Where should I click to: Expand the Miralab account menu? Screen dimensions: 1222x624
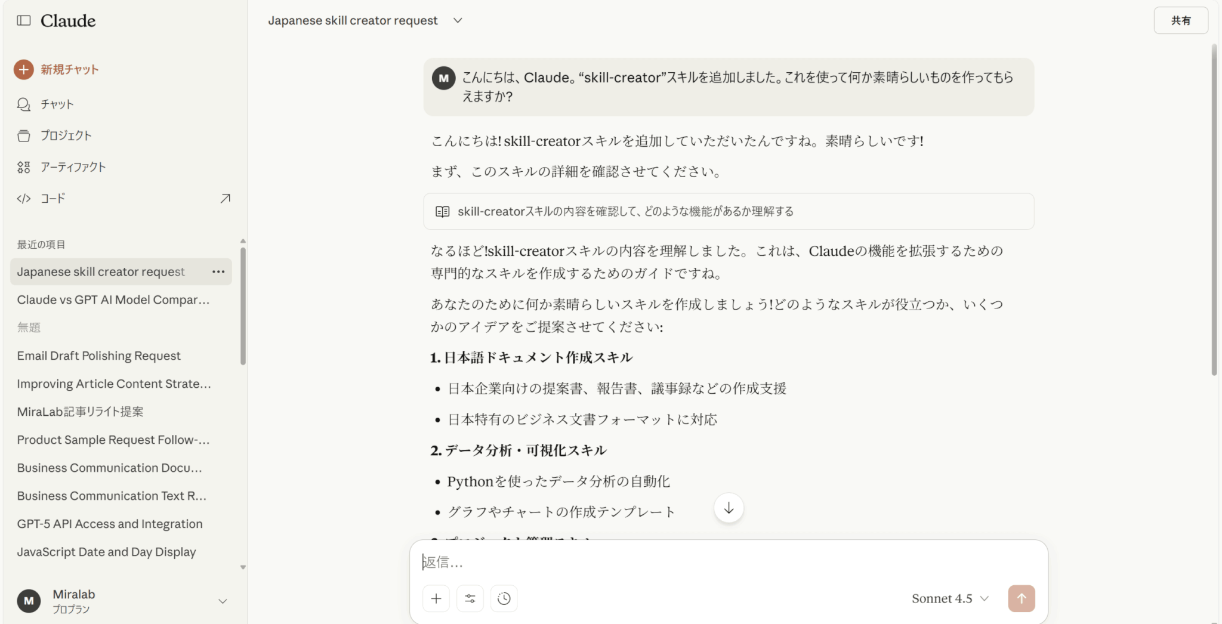click(223, 601)
